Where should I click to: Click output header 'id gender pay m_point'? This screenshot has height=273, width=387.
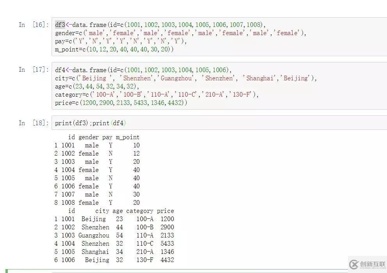[x=104, y=137]
